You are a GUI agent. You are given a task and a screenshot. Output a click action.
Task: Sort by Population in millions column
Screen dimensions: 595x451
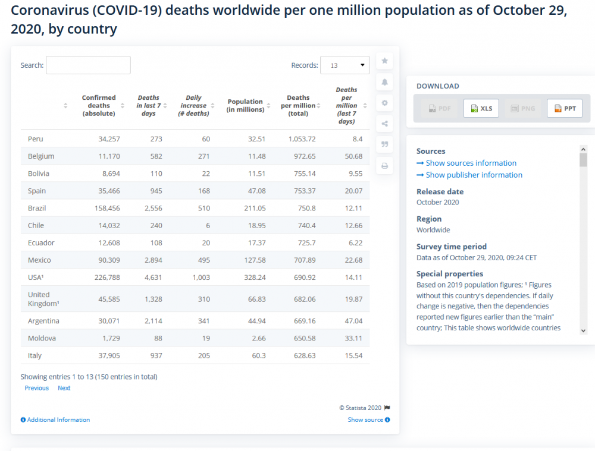268,106
